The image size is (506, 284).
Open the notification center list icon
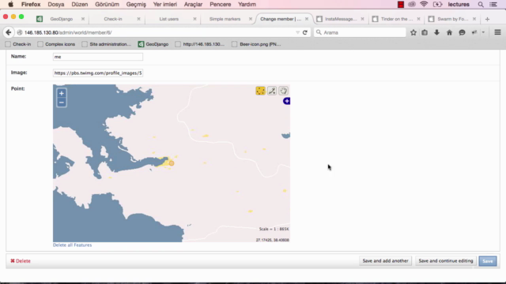[x=493, y=4]
